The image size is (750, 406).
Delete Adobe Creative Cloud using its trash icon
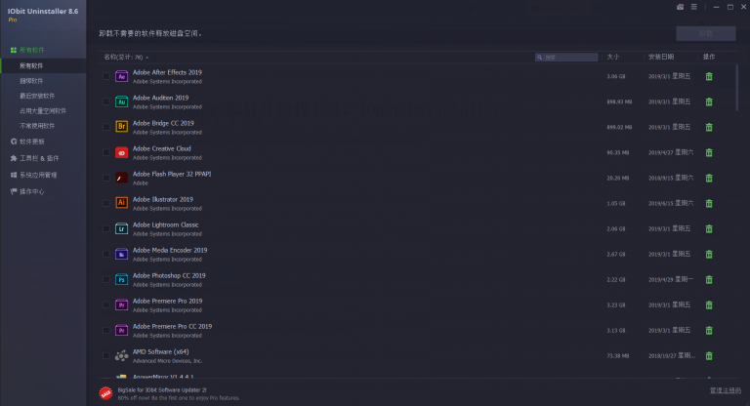(x=709, y=152)
